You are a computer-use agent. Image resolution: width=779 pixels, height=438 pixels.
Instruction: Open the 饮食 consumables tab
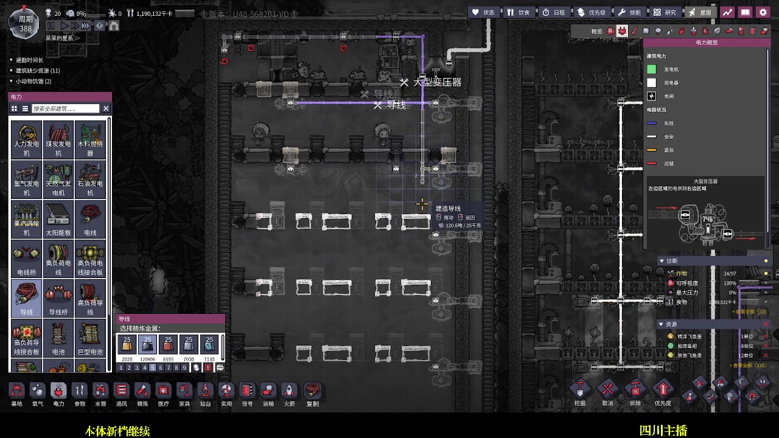pos(519,12)
